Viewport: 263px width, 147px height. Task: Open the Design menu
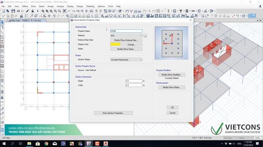80,7
